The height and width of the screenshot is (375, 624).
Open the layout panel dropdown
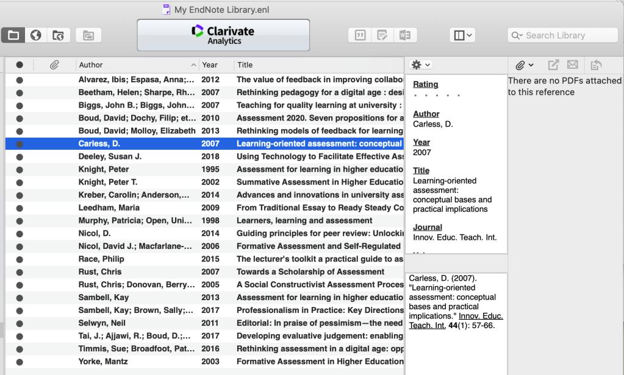click(x=462, y=35)
